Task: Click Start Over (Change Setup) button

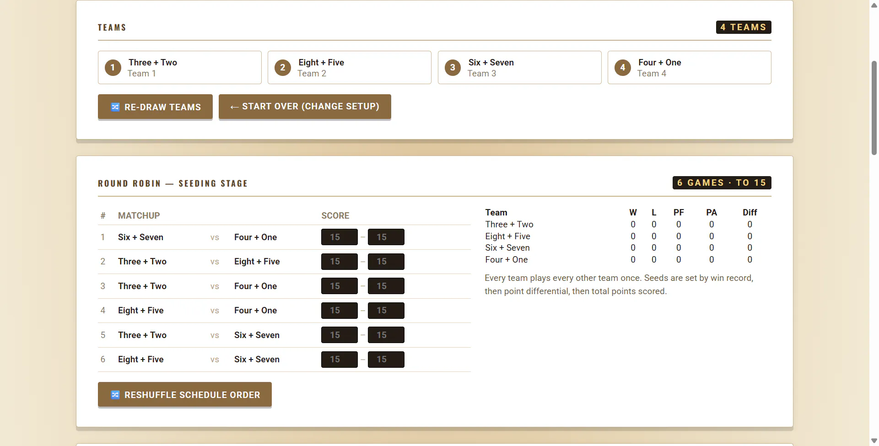Action: click(305, 107)
